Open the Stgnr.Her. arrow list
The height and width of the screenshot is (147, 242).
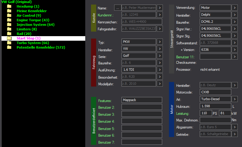[x=235, y=29]
